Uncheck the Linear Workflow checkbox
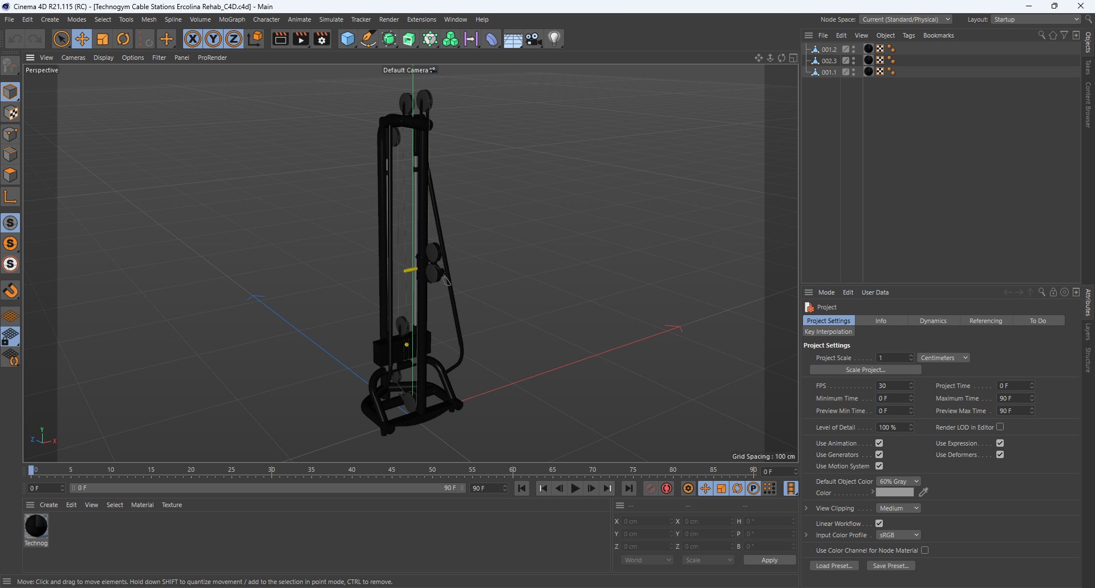This screenshot has height=588, width=1095. click(879, 524)
